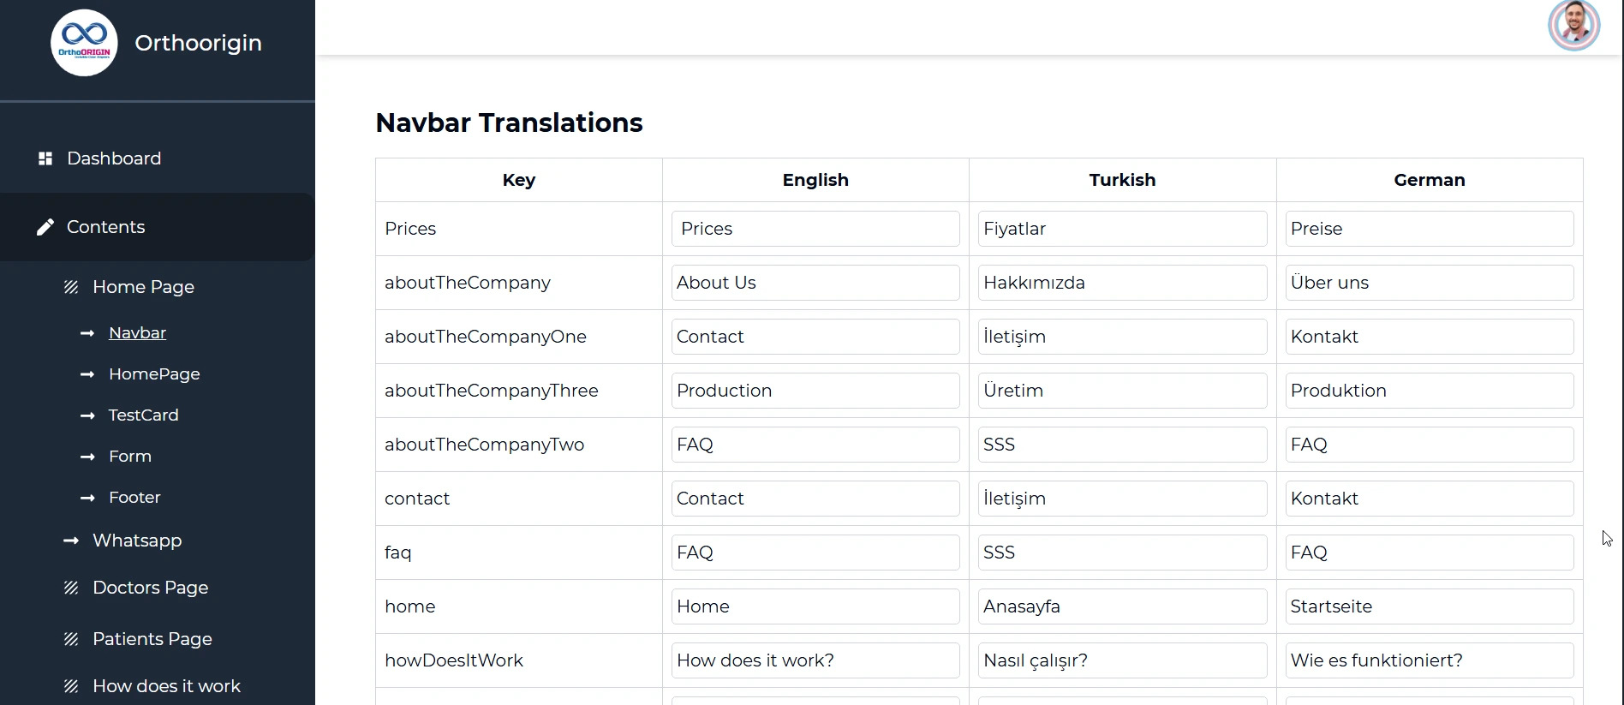Edit English field in contact row
Screen dimensions: 1624x705
(815, 499)
